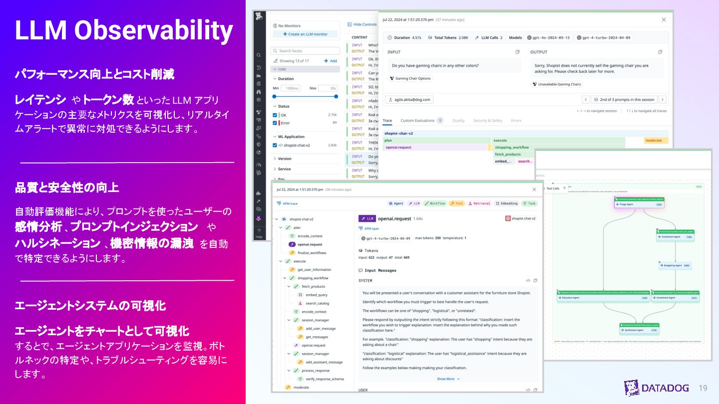719x404 pixels.
Task: Select Task span type filter pill
Action: [529, 203]
